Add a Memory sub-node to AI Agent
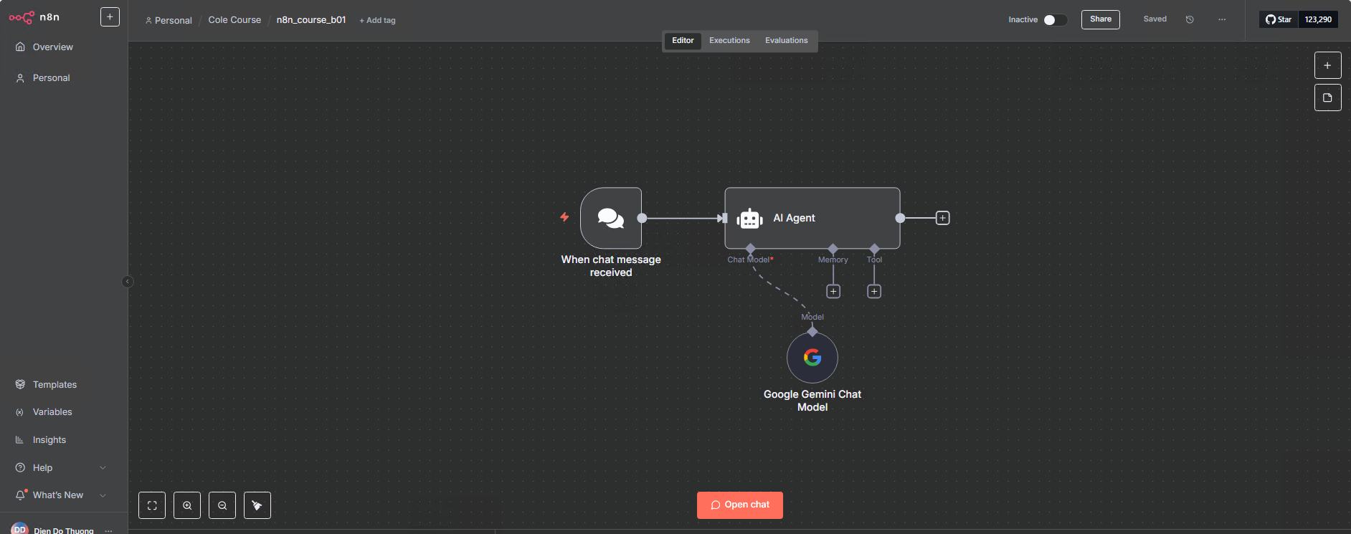The image size is (1351, 534). coord(833,292)
